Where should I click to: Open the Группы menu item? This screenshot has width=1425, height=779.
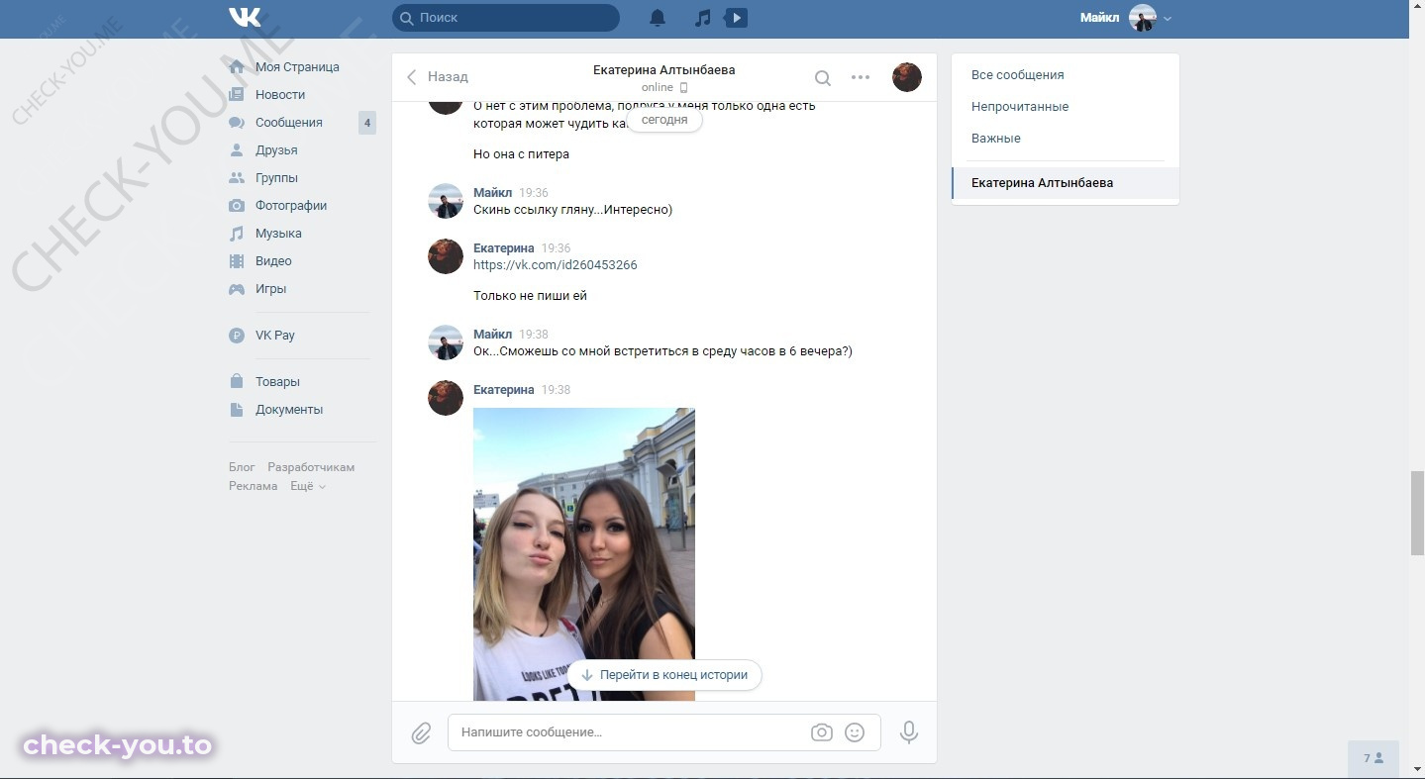click(x=276, y=178)
